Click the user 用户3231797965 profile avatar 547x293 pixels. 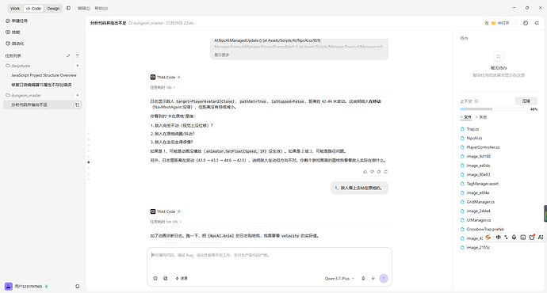pyautogui.click(x=9, y=287)
